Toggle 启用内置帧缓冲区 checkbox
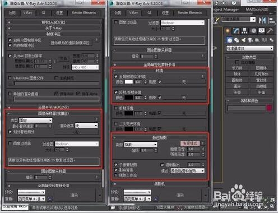This screenshot has width=278, height=213. pyautogui.click(x=10, y=40)
